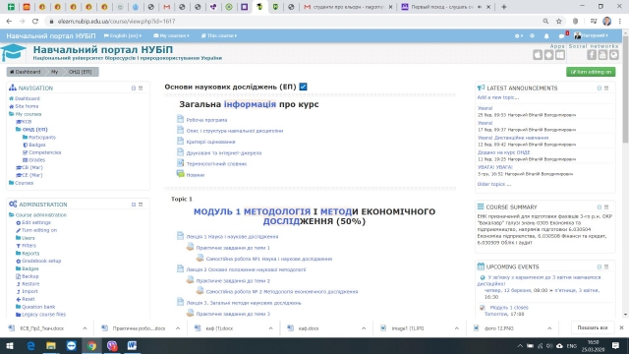The width and height of the screenshot is (629, 354).
Task: Open downloaded file КСВ_Пр2 docx
Action: (41, 328)
